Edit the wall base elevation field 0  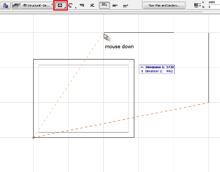(214, 7)
